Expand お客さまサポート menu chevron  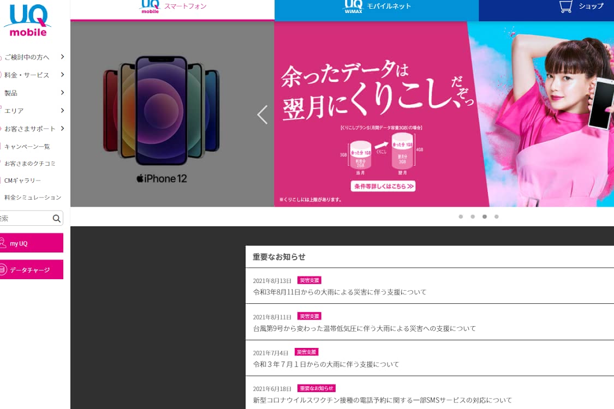(x=62, y=128)
